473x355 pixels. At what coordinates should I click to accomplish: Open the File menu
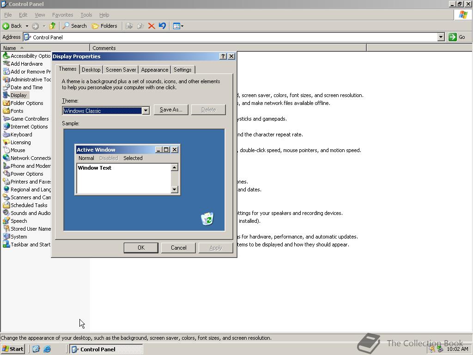tap(8, 15)
